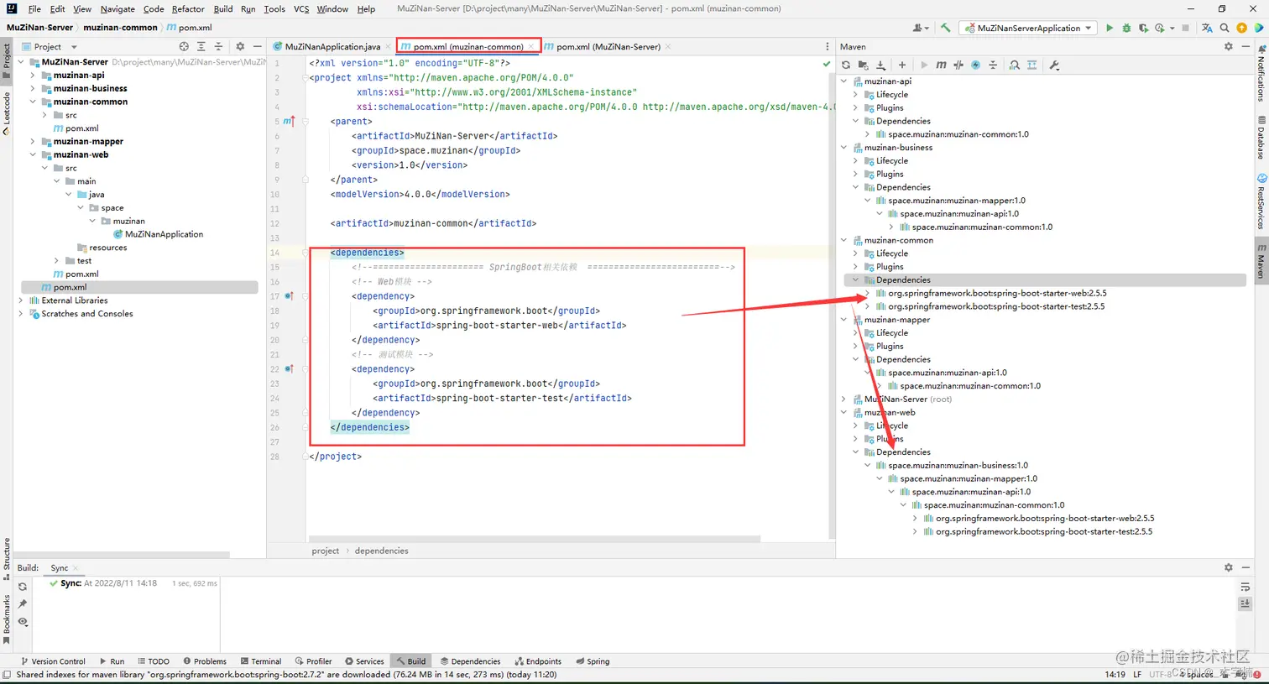Open Version Control tool window

point(52,661)
